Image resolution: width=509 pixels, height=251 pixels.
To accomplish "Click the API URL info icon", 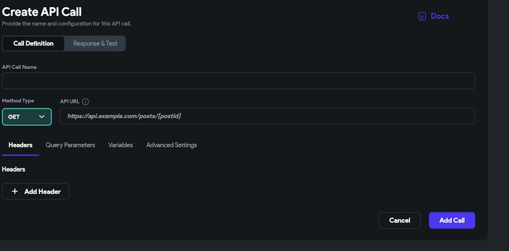I will [86, 102].
